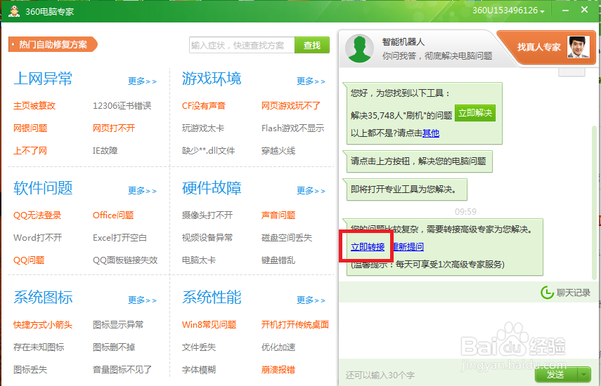Select Flash游戏不显示 entry
This screenshot has height=386, width=601.
point(293,128)
